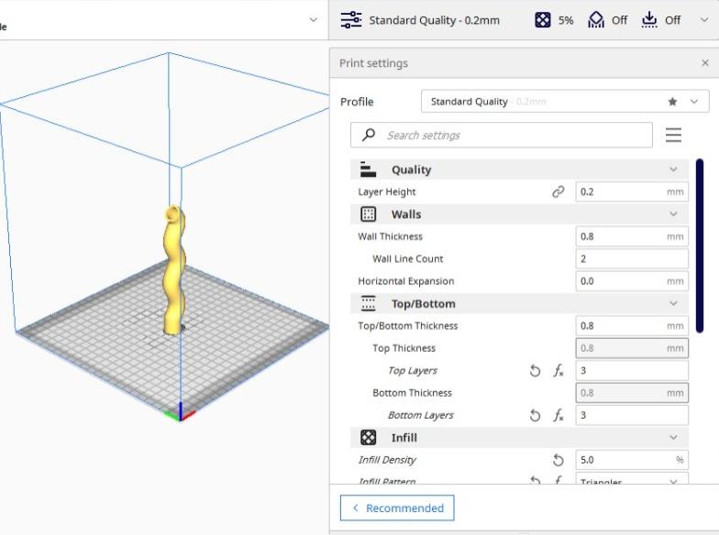Click the Wall Line Count label

click(x=407, y=258)
